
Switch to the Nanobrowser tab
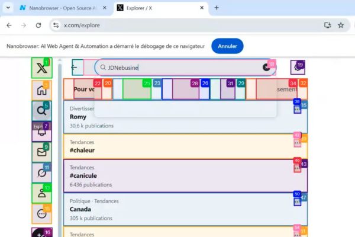coord(63,8)
